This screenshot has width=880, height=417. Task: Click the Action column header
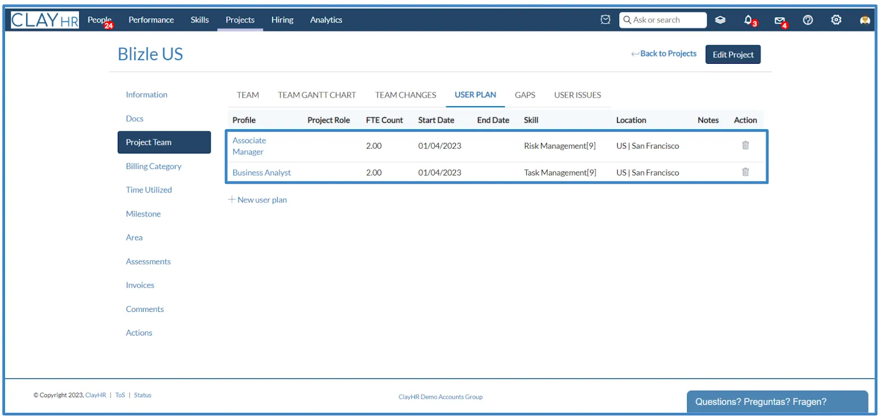(745, 120)
